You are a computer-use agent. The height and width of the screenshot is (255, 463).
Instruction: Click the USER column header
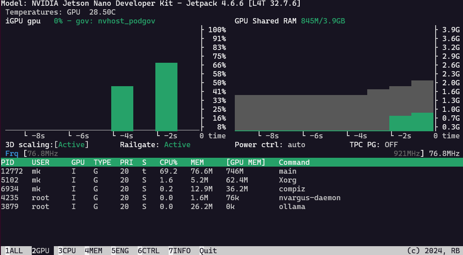point(41,162)
